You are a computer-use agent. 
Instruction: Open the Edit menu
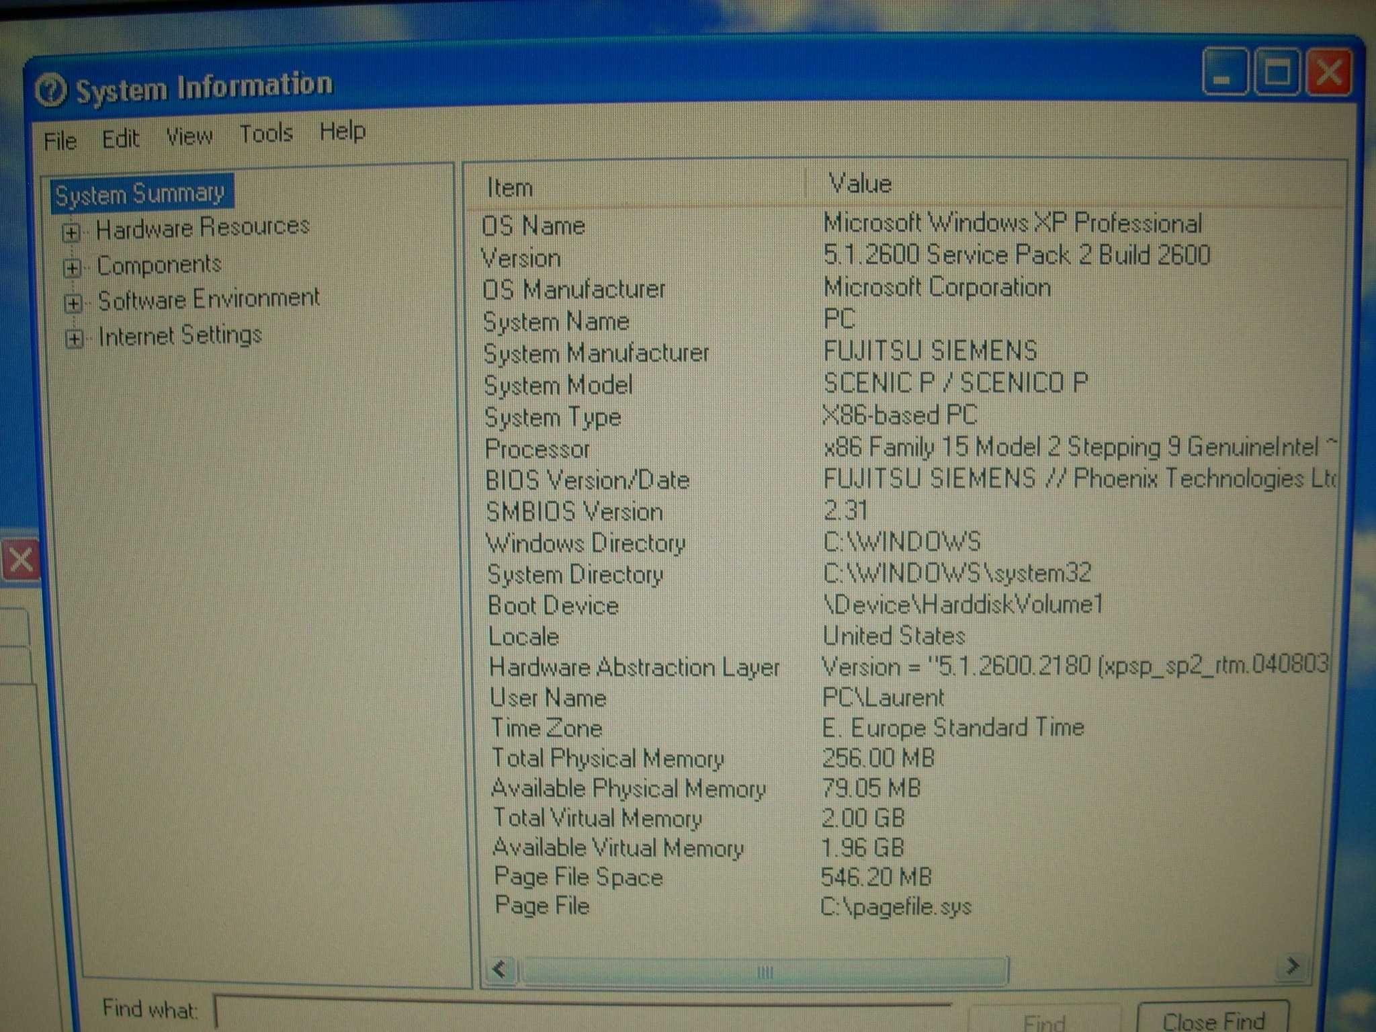tap(121, 138)
